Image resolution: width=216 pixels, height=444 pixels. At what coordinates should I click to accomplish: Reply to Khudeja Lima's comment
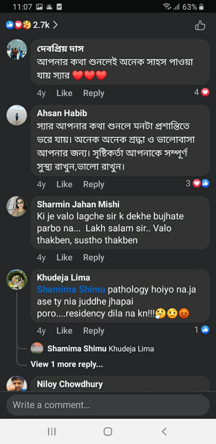click(93, 331)
